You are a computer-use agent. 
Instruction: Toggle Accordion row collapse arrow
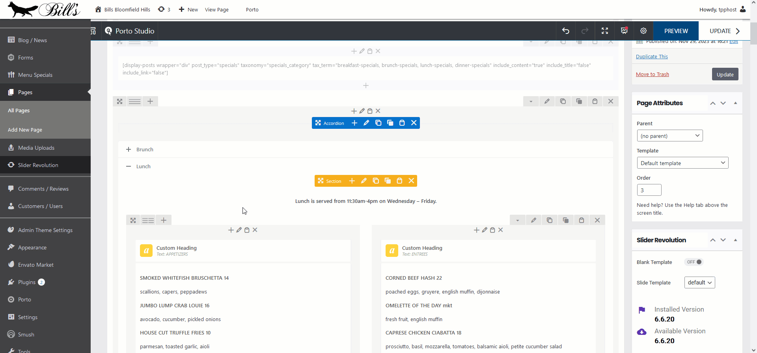point(531,101)
